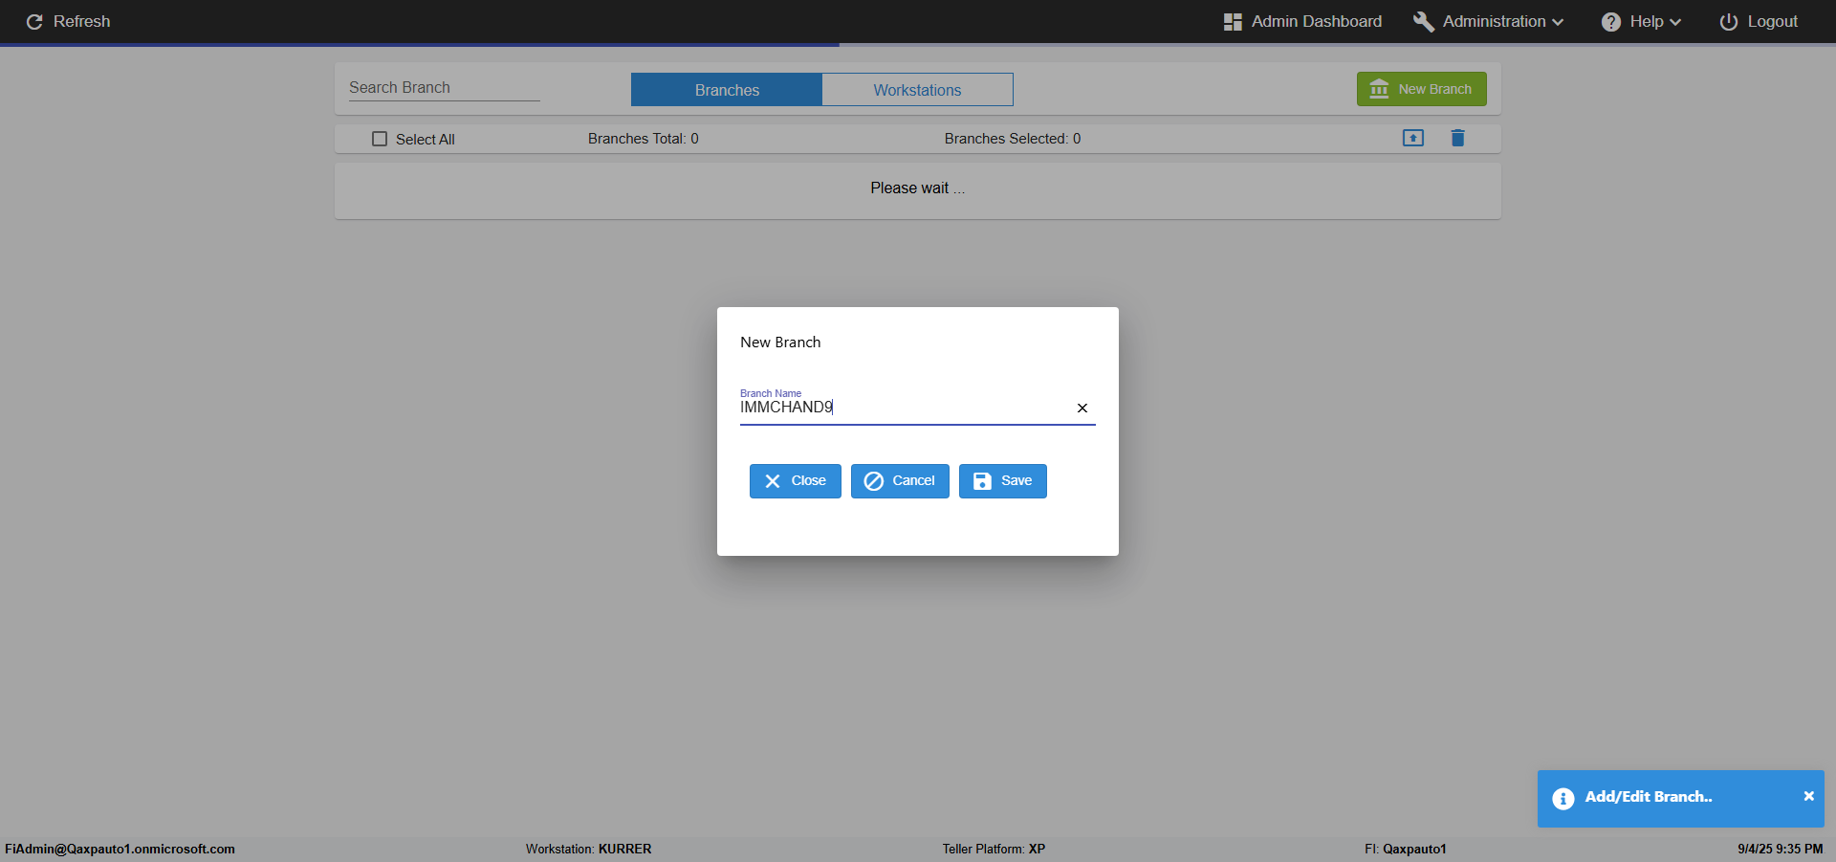
Task: Clear the Branch Name field with the X
Action: pos(1082,409)
